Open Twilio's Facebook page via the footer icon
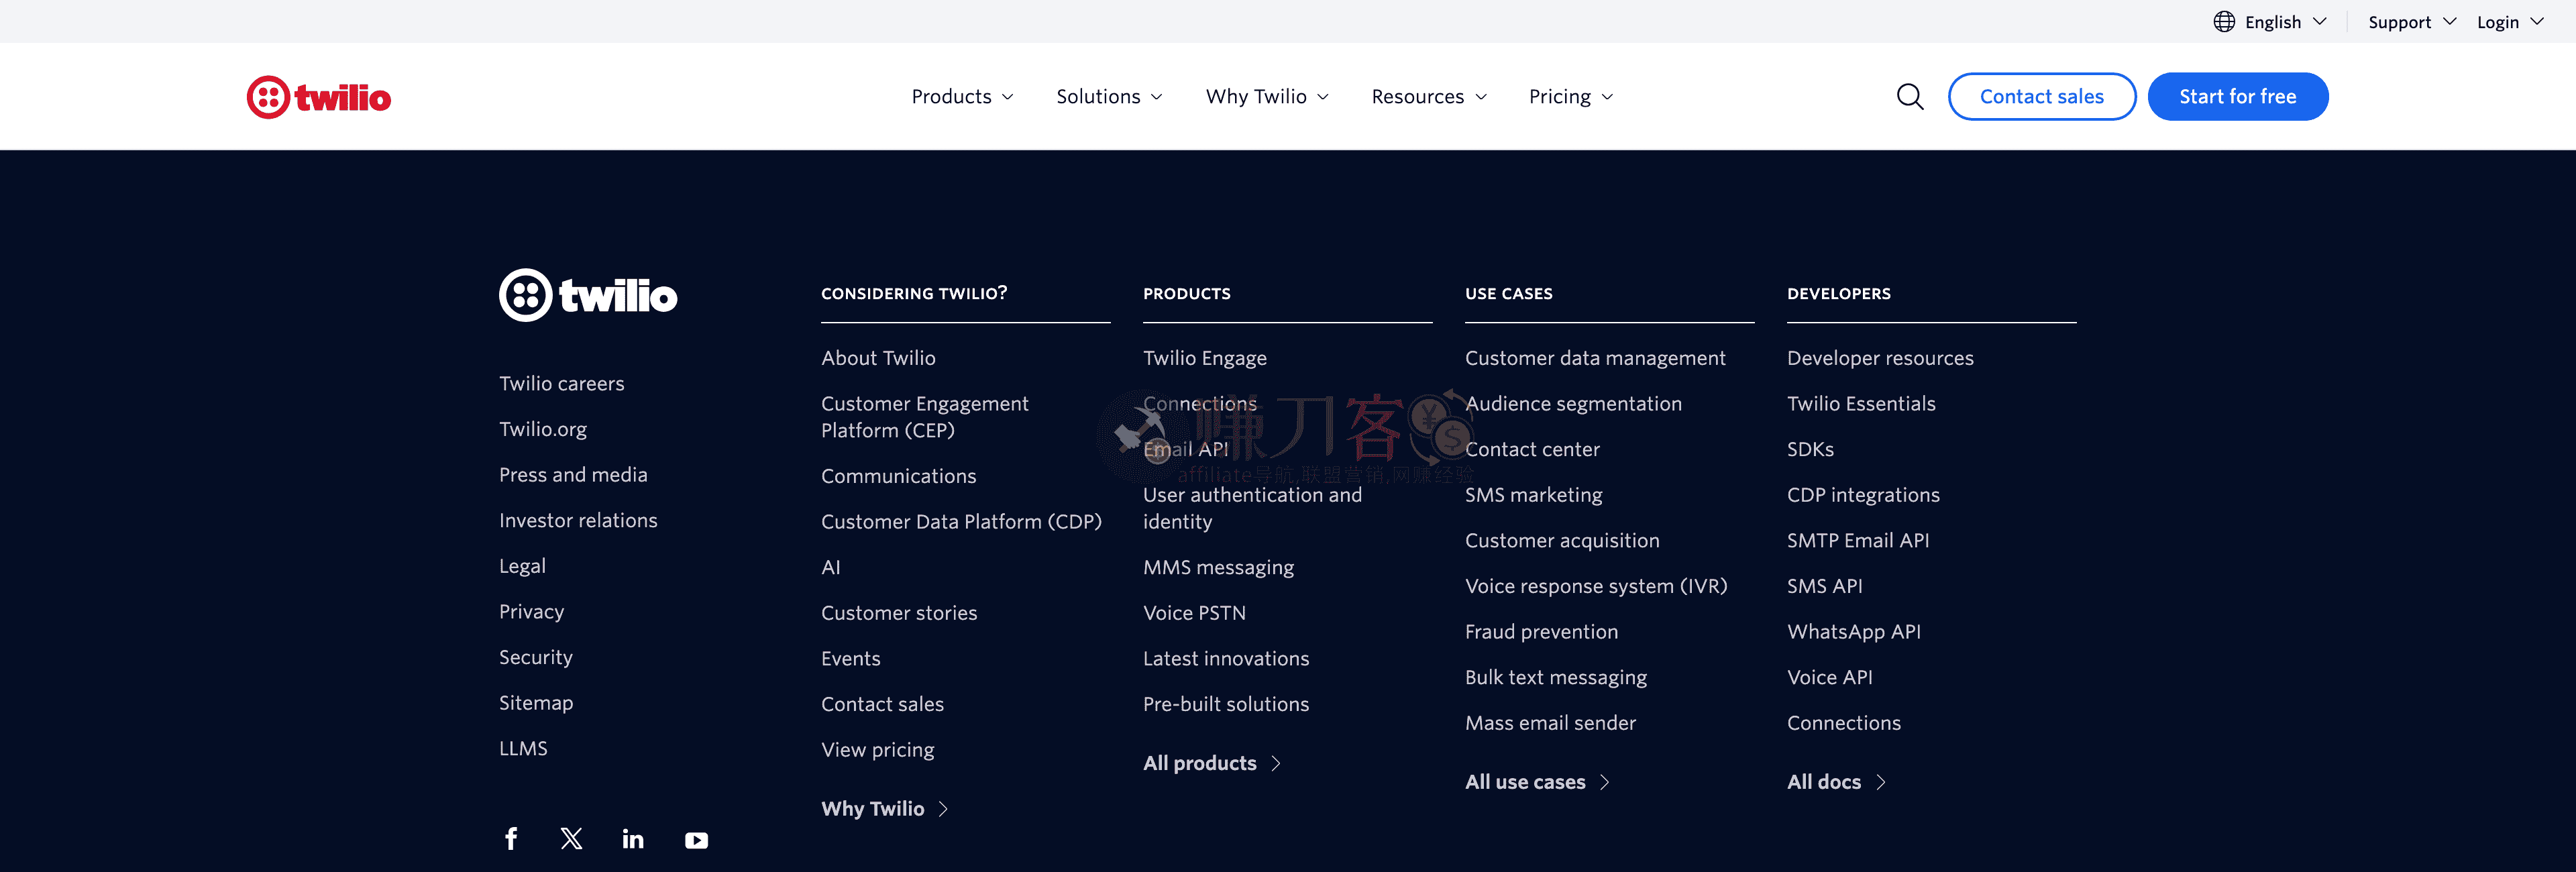Image resolution: width=2576 pixels, height=872 pixels. [x=511, y=839]
